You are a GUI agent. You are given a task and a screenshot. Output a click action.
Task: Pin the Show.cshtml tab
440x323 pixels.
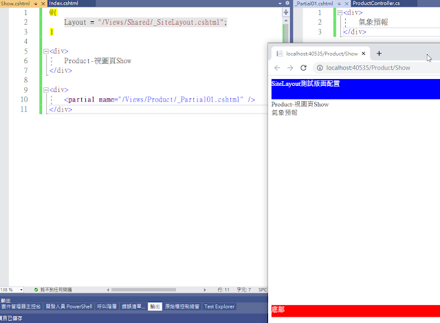coord(36,3)
